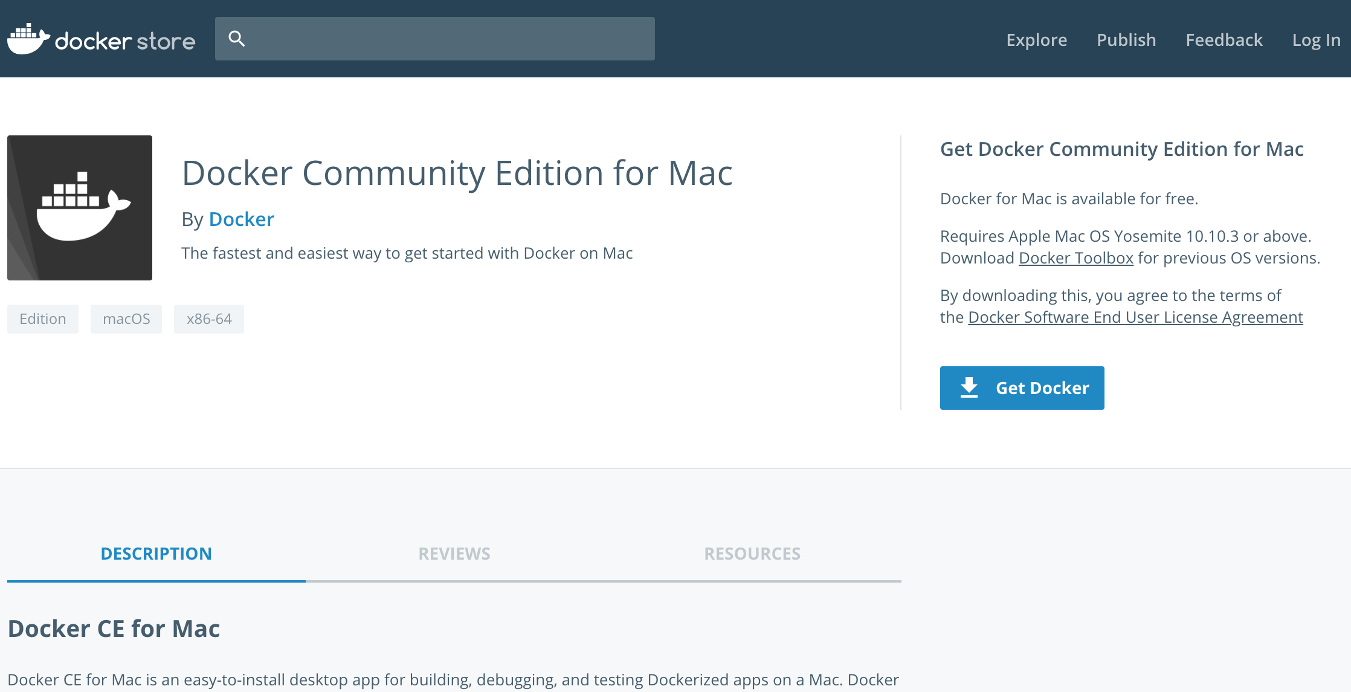The image size is (1351, 692).
Task: Open the Feedback page
Action: (1224, 40)
